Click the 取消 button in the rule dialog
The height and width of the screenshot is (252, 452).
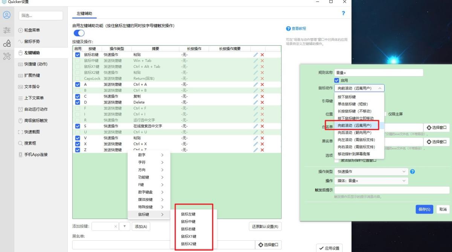443,209
